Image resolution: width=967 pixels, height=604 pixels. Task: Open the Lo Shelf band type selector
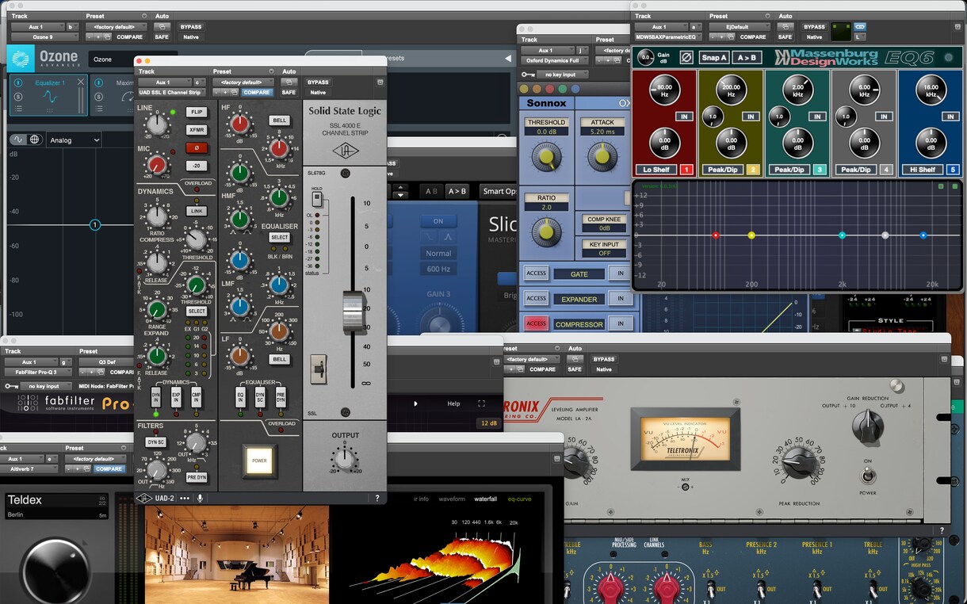656,170
